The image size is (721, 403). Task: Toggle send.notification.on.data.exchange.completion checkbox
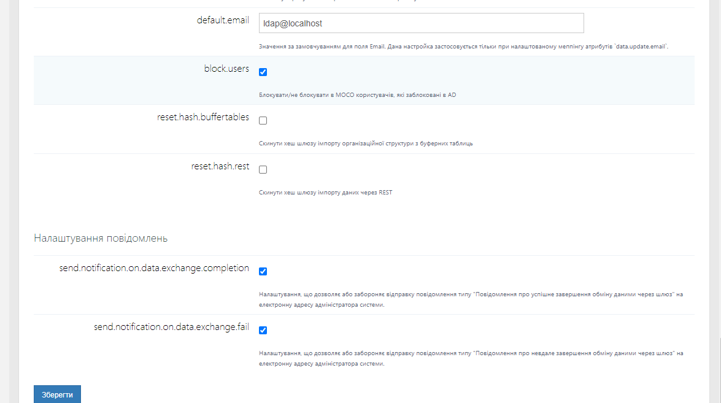point(263,272)
